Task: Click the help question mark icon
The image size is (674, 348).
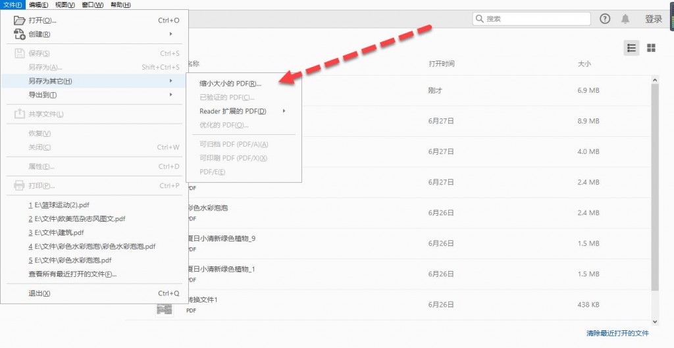Action: tap(605, 19)
